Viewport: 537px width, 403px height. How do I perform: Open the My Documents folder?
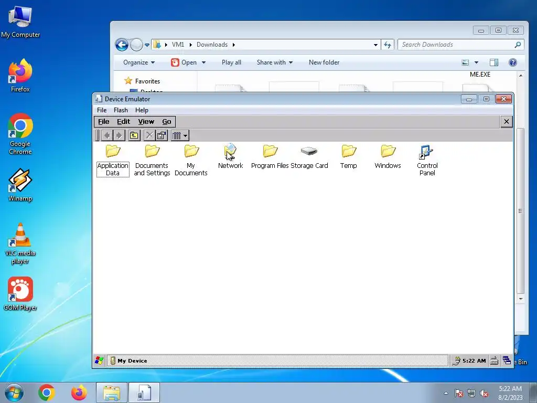[x=191, y=160]
